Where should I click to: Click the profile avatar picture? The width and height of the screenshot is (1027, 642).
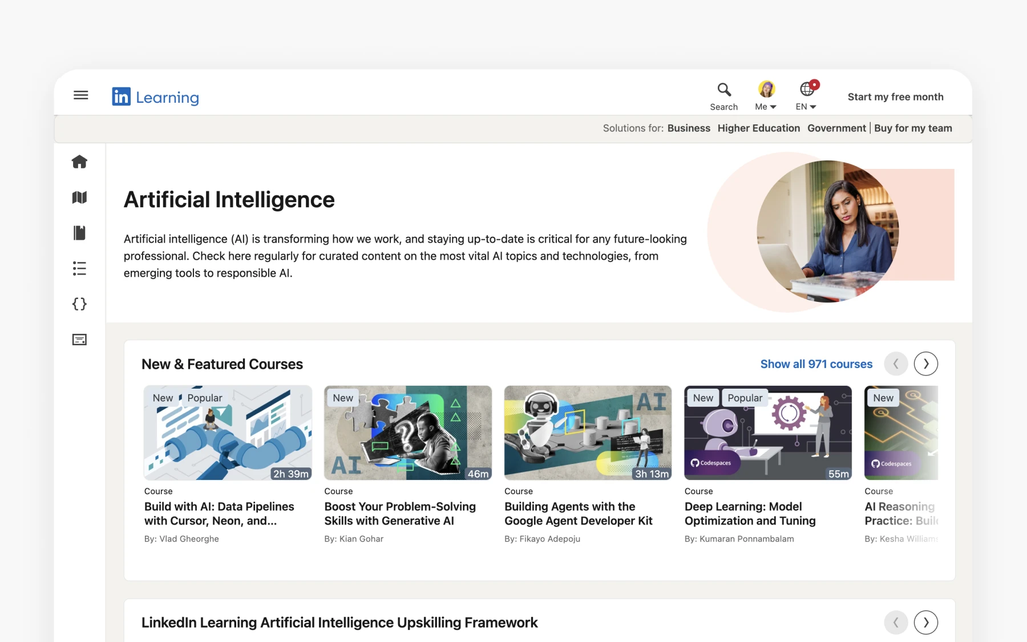point(766,89)
